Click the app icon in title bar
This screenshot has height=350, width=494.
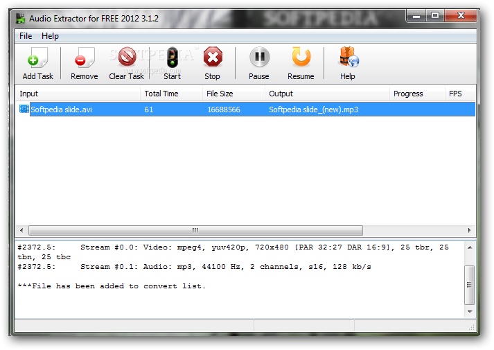[21, 18]
